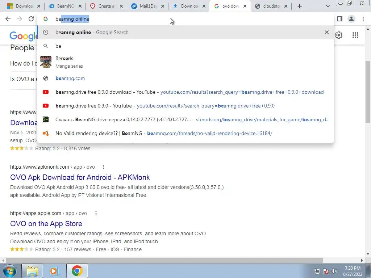Screen dimensions: 371x278
Task: Click the Action Center flag tray icon
Action: pyautogui.click(x=325, y=271)
